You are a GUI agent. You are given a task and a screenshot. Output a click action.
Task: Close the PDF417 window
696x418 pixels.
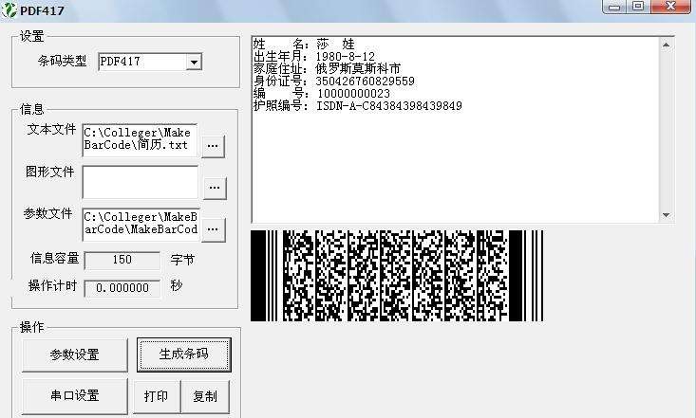click(x=670, y=7)
